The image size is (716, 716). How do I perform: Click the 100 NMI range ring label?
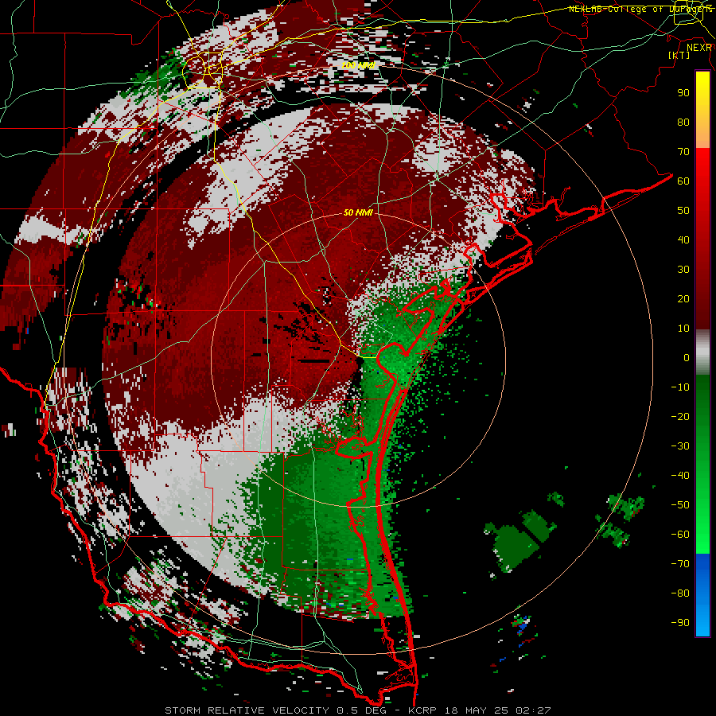(358, 65)
